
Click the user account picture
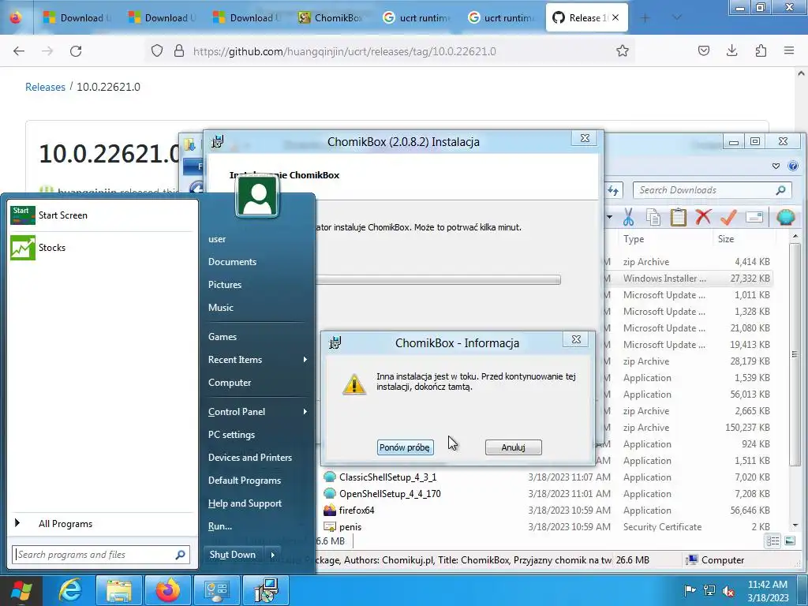(257, 196)
